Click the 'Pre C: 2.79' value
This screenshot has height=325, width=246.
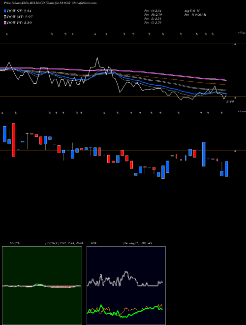[x=153, y=23]
